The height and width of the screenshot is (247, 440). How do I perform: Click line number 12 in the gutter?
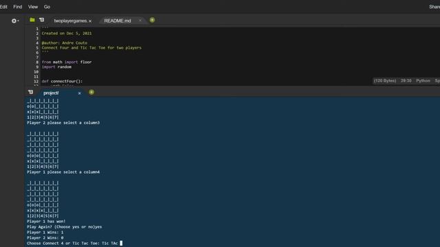coord(36,81)
